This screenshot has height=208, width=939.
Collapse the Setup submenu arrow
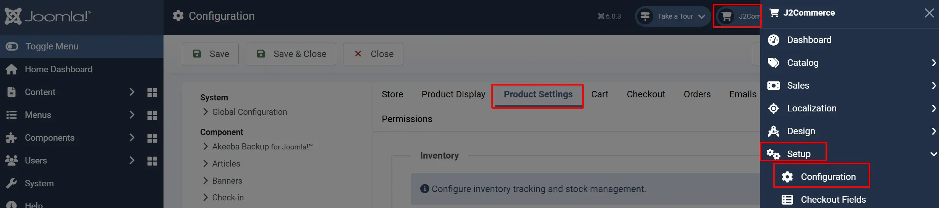point(934,154)
